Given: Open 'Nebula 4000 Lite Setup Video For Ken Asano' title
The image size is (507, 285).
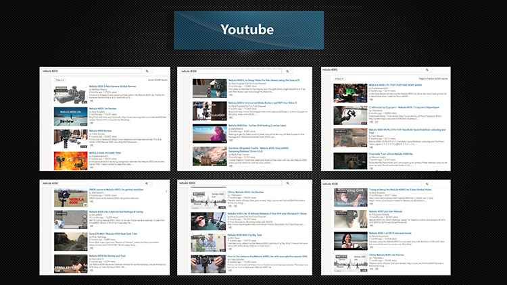Looking at the screenshot, I should [264, 80].
